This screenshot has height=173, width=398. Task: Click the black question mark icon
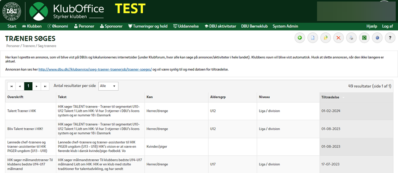tap(390, 38)
